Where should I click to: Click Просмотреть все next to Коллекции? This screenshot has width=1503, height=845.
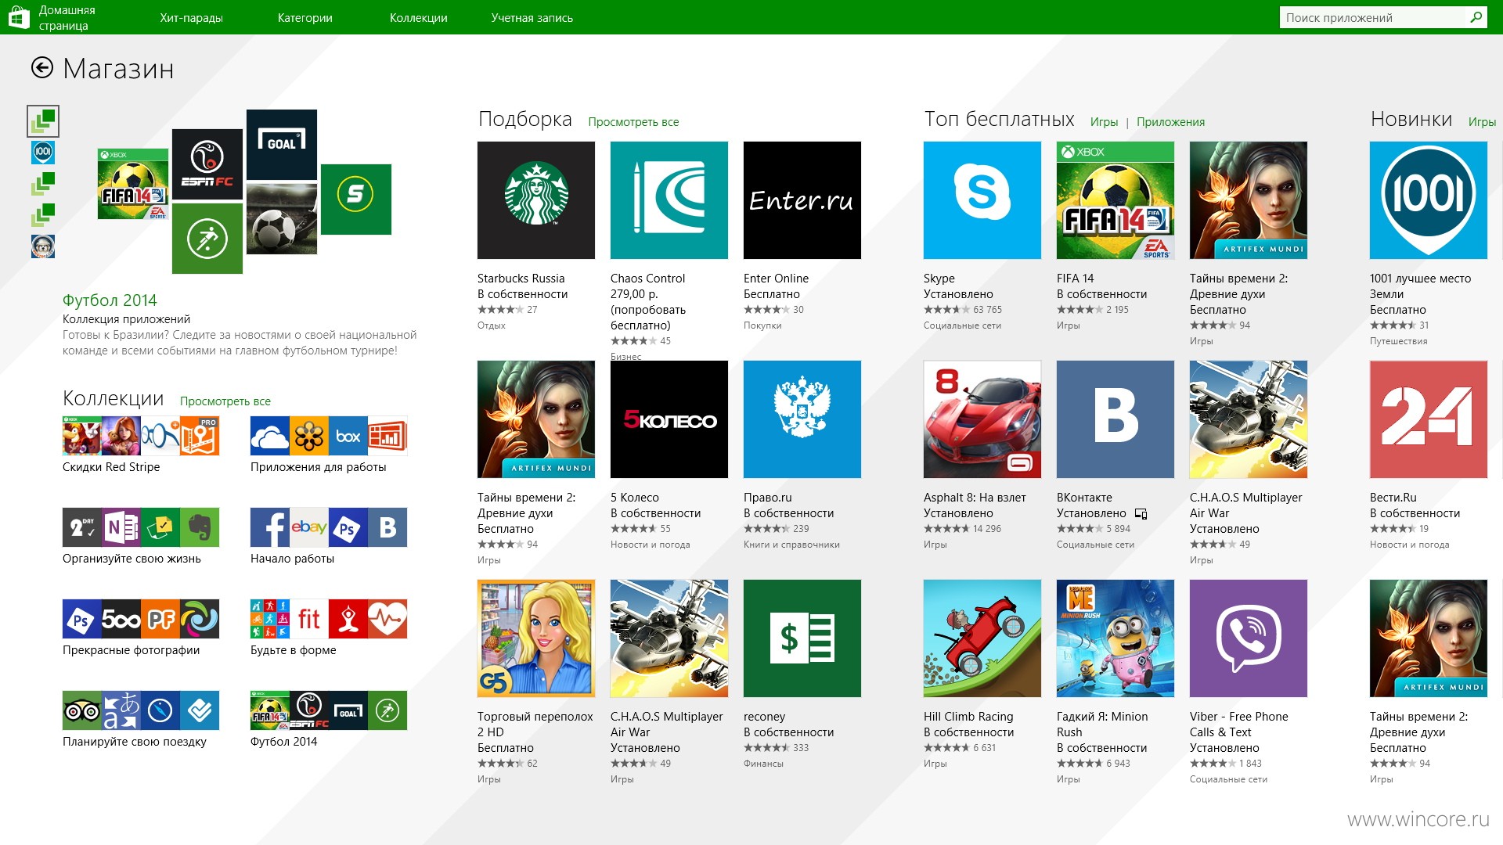tap(225, 401)
